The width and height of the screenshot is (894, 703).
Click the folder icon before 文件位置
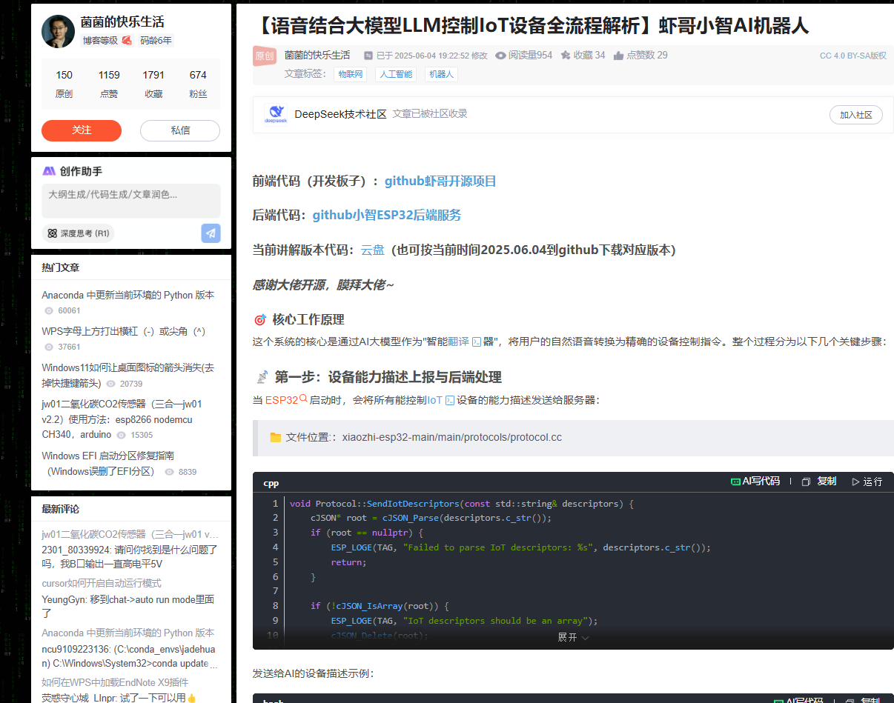click(x=276, y=437)
